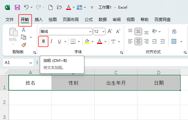Switch to the 百度网盘 tab
The height and width of the screenshot is (120, 188).
click(x=163, y=19)
